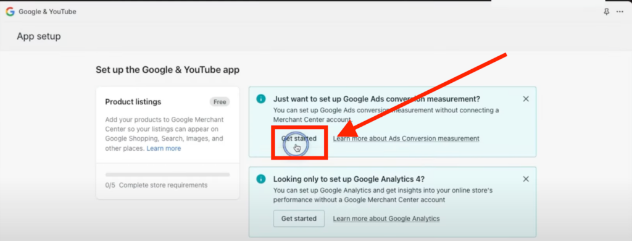Open Learn more about Google Analytics link
Viewport: 632px width, 241px height.
[x=386, y=218]
